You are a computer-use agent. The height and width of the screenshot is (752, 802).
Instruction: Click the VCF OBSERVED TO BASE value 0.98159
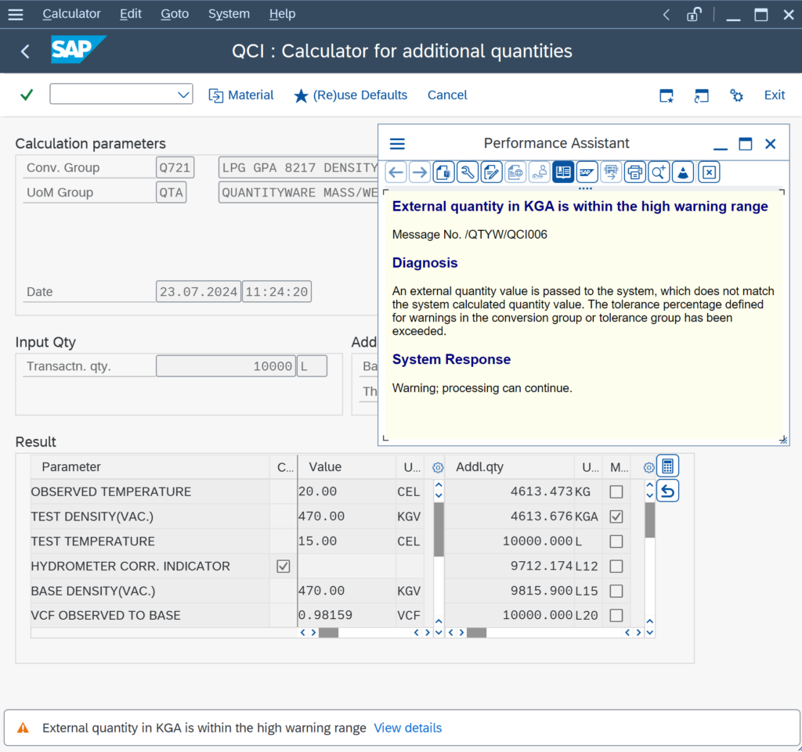click(x=346, y=616)
